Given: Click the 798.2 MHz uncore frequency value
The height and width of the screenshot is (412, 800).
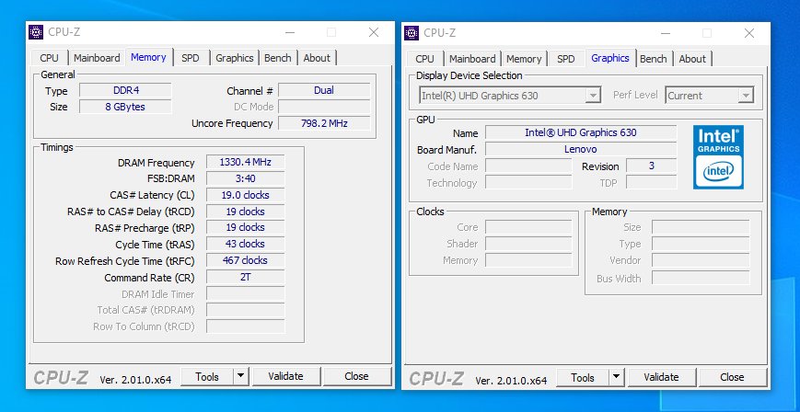Looking at the screenshot, I should coord(324,123).
